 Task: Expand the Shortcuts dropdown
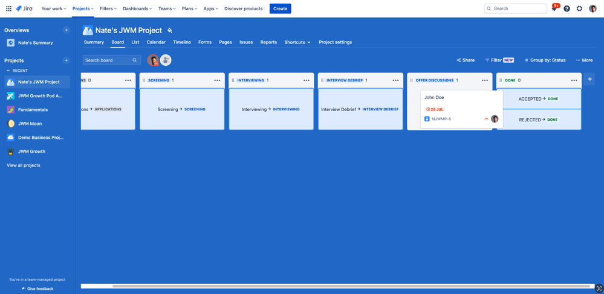[x=297, y=42]
